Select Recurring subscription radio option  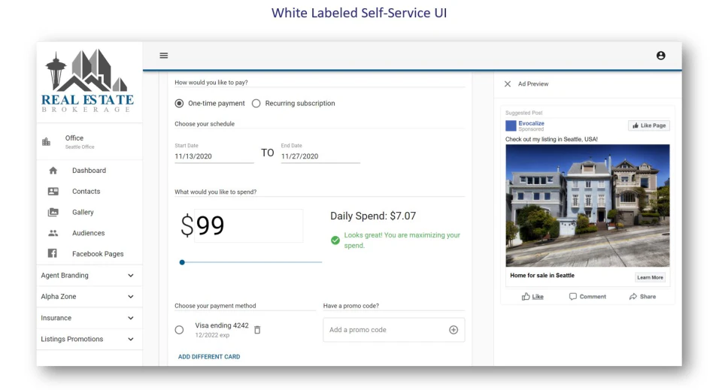[256, 104]
